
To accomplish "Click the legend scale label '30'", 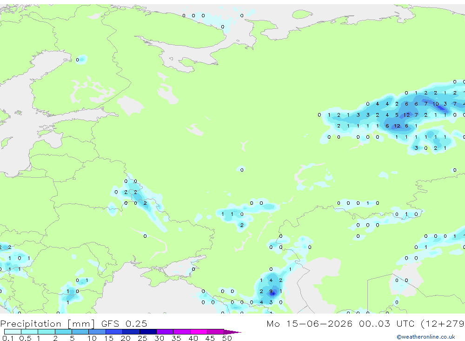I will tap(159, 338).
